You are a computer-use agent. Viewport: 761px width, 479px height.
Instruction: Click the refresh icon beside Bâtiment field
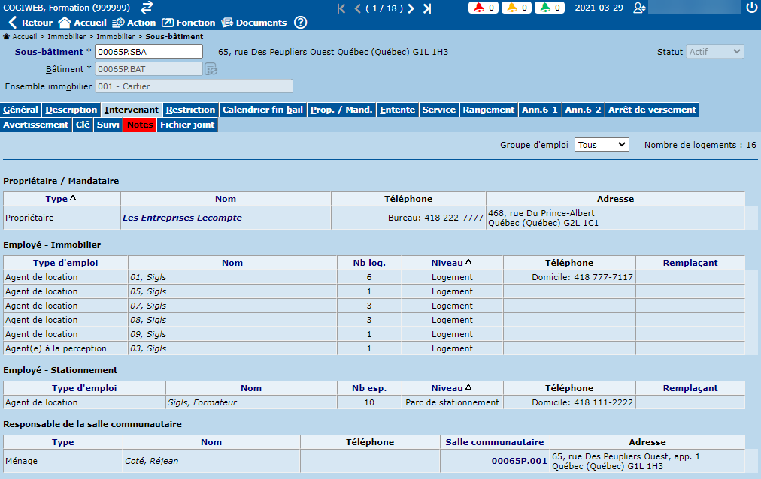tap(211, 69)
